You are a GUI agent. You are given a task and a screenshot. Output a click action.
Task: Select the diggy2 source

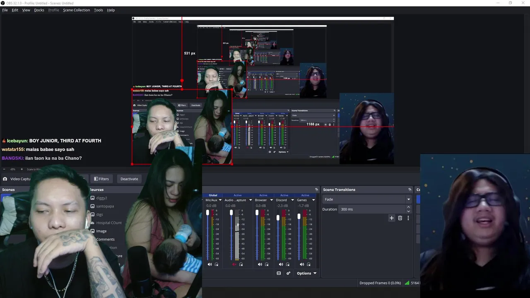pos(101,198)
